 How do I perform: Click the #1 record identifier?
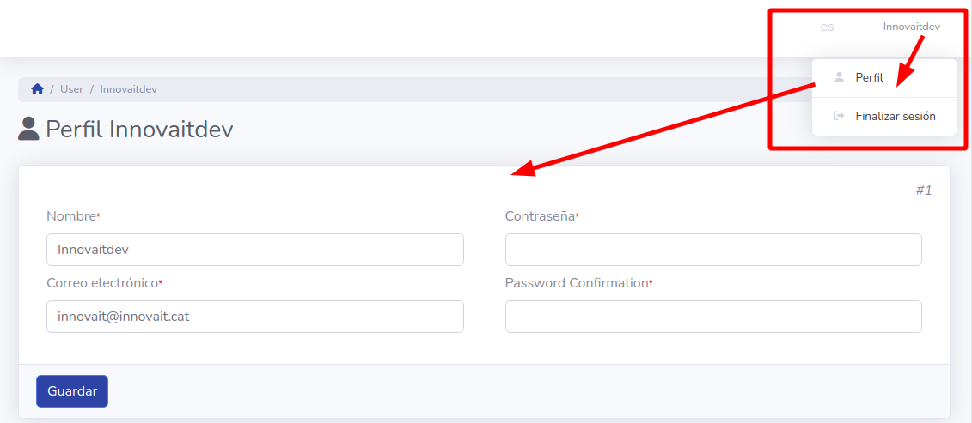point(923,190)
